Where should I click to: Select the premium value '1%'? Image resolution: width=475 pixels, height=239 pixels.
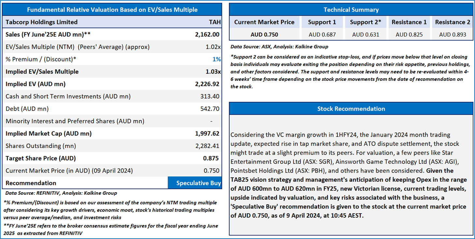point(217,59)
